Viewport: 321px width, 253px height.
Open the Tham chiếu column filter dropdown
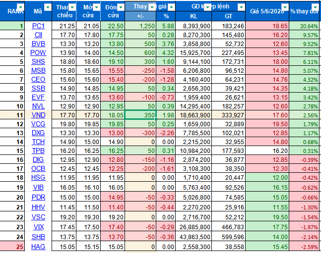pos(72,7)
